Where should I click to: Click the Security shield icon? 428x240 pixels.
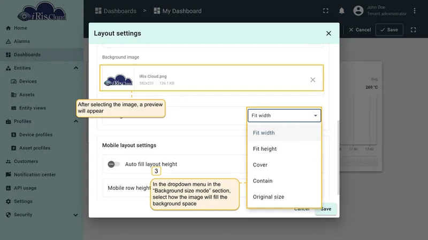coord(8,215)
